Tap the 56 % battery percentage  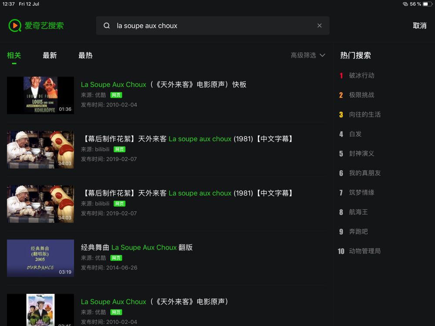pos(415,4)
